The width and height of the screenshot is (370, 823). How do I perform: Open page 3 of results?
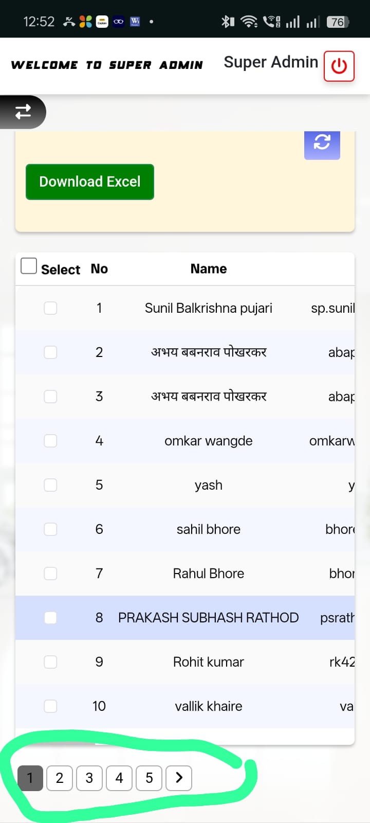pos(89,778)
